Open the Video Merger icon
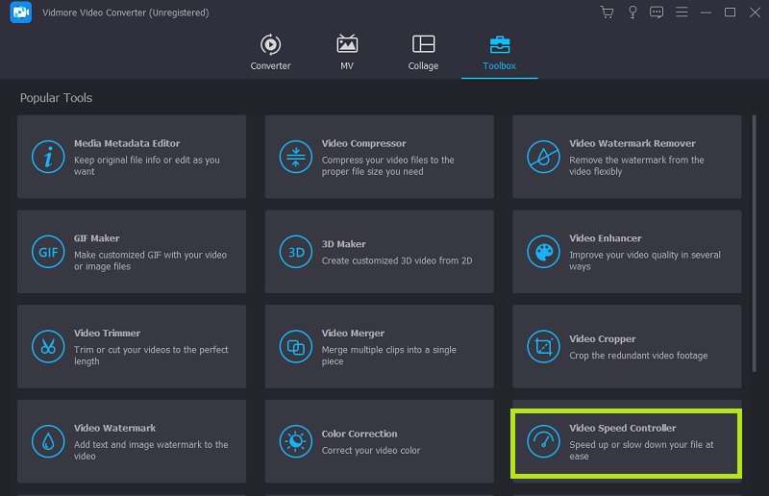The height and width of the screenshot is (496, 769). 294,346
